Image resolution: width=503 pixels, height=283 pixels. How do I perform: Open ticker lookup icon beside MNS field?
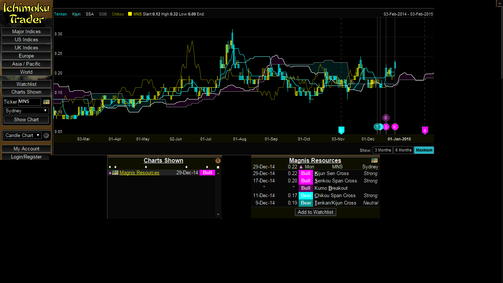tap(46, 102)
